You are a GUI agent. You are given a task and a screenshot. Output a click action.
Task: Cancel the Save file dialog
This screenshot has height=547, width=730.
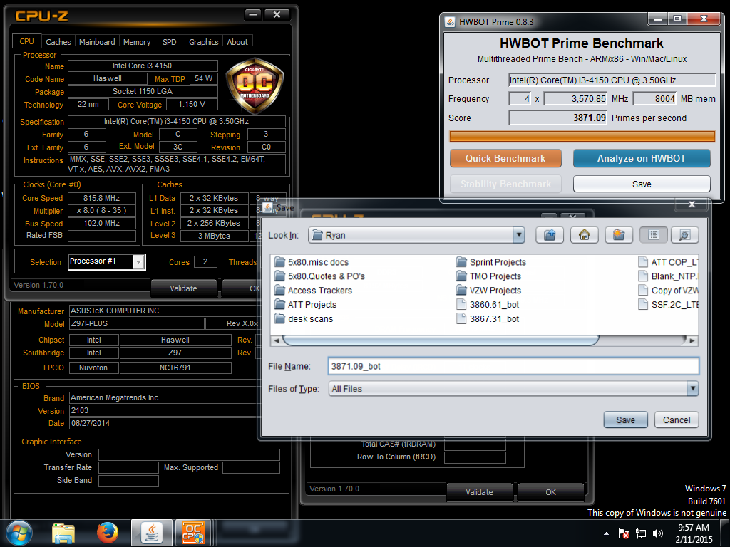(x=676, y=420)
